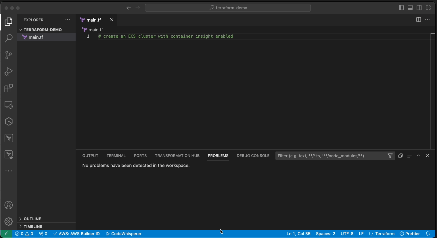Image resolution: width=437 pixels, height=238 pixels.
Task: Click inside the Problems filter field
Action: pos(331,156)
